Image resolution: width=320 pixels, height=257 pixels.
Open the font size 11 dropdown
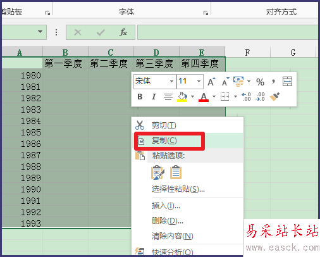click(199, 81)
